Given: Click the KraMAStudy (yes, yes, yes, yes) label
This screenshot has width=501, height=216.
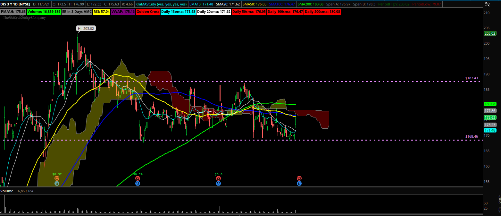Looking at the screenshot, I should 161,4.
